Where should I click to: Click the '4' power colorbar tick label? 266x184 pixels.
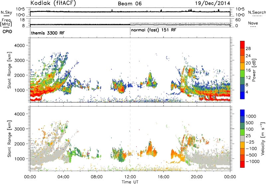(x=247, y=92)
